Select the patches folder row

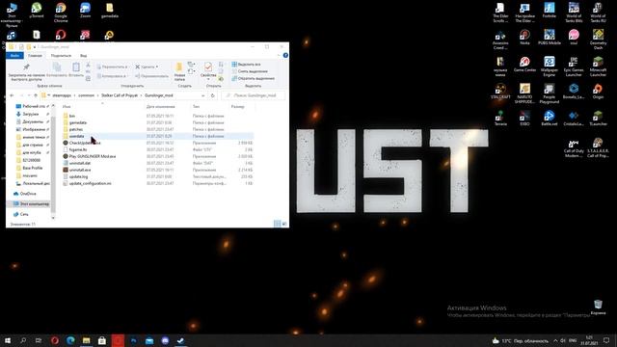tap(157, 129)
